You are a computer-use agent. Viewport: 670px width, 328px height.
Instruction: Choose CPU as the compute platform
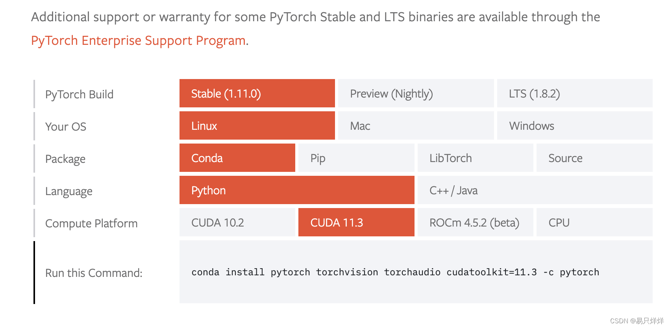[594, 223]
